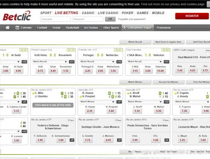Select Basketball in the navigation bar
Screen dimensions: 210x159
click(x=72, y=28)
